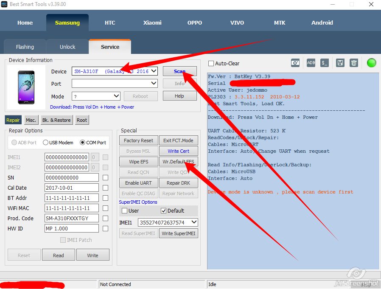Open the ADB console icon

(x=311, y=63)
